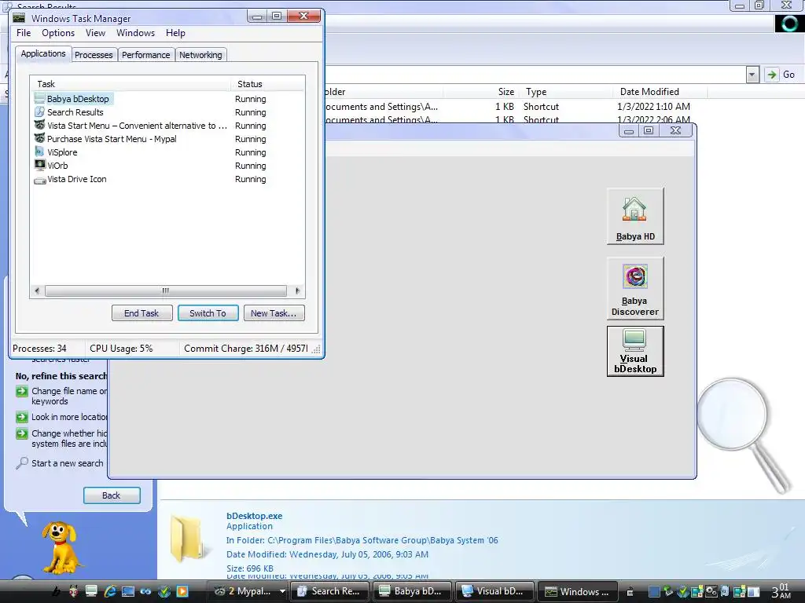Open the Options menu in Task Manager
Viewport: 805px width, 603px height.
click(x=58, y=33)
